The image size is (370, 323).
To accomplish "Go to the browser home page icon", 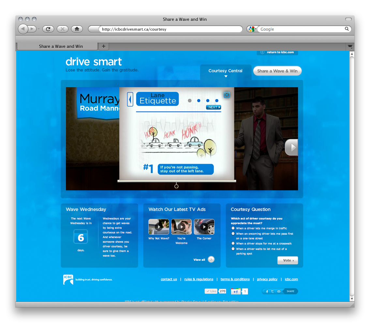I will coord(77,29).
